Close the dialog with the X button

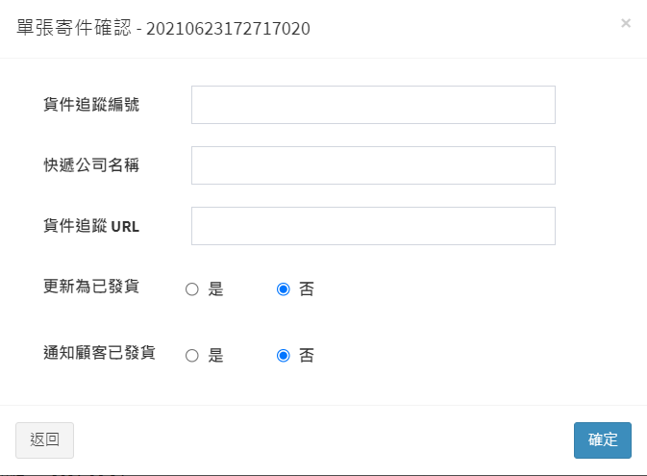point(626,23)
